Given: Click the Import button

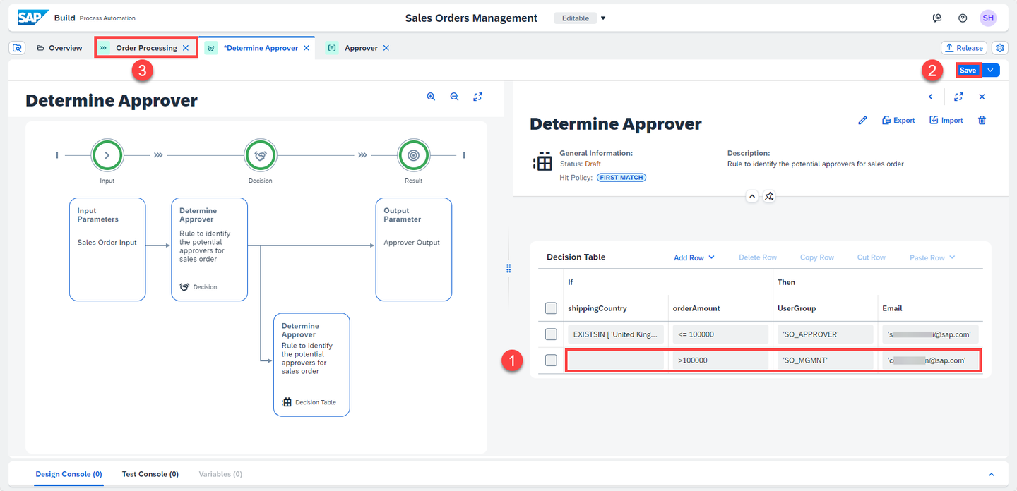Looking at the screenshot, I should coord(946,121).
